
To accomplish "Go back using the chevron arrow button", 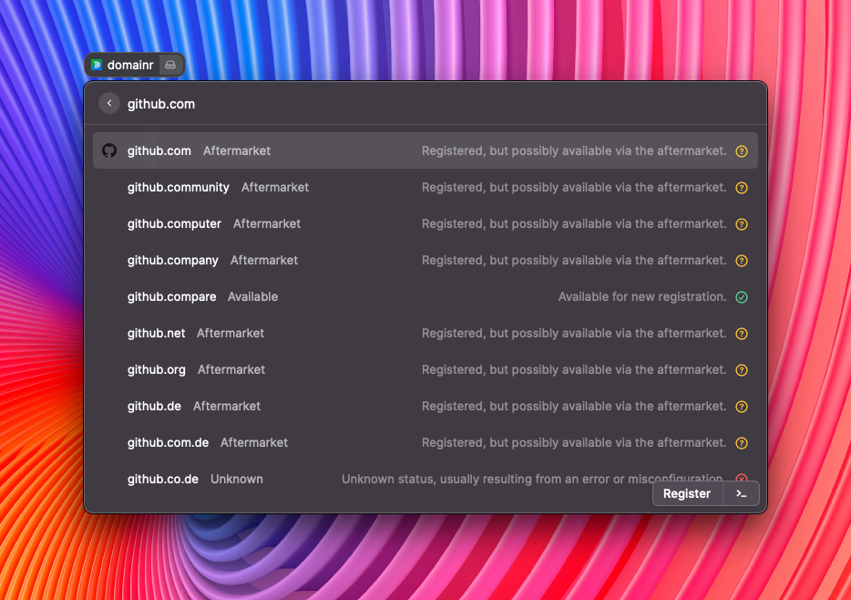I will [109, 103].
